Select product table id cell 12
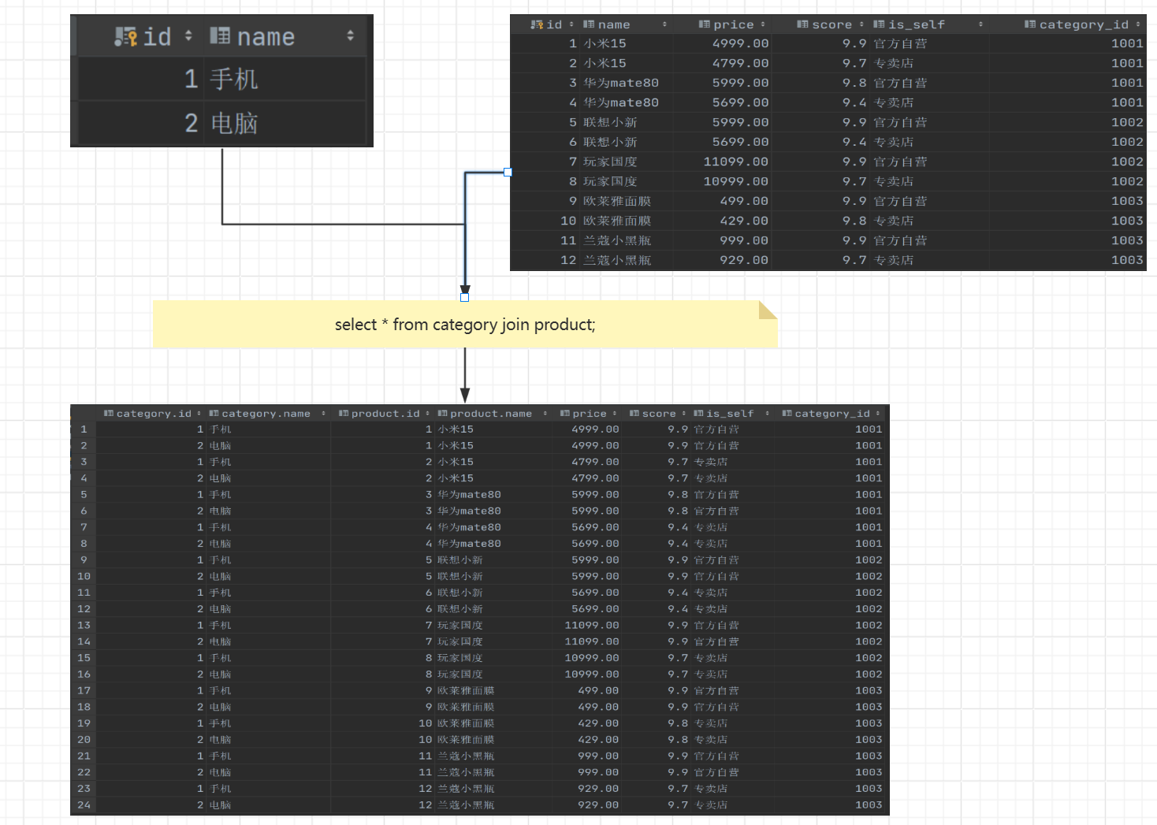 [545, 260]
